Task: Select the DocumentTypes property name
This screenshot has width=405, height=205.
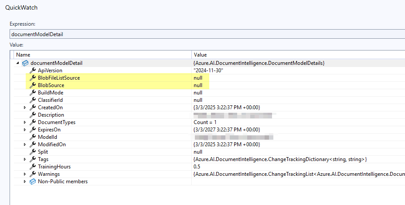Action: [57, 122]
